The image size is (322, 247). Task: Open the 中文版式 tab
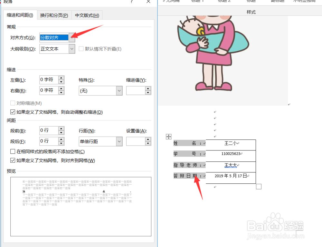87,15
